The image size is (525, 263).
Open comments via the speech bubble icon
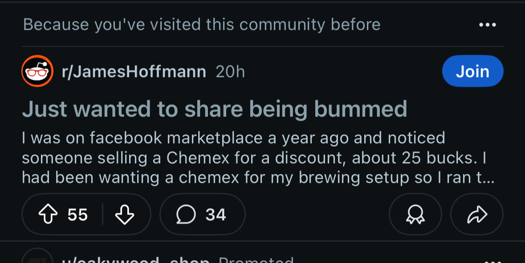coord(186,215)
